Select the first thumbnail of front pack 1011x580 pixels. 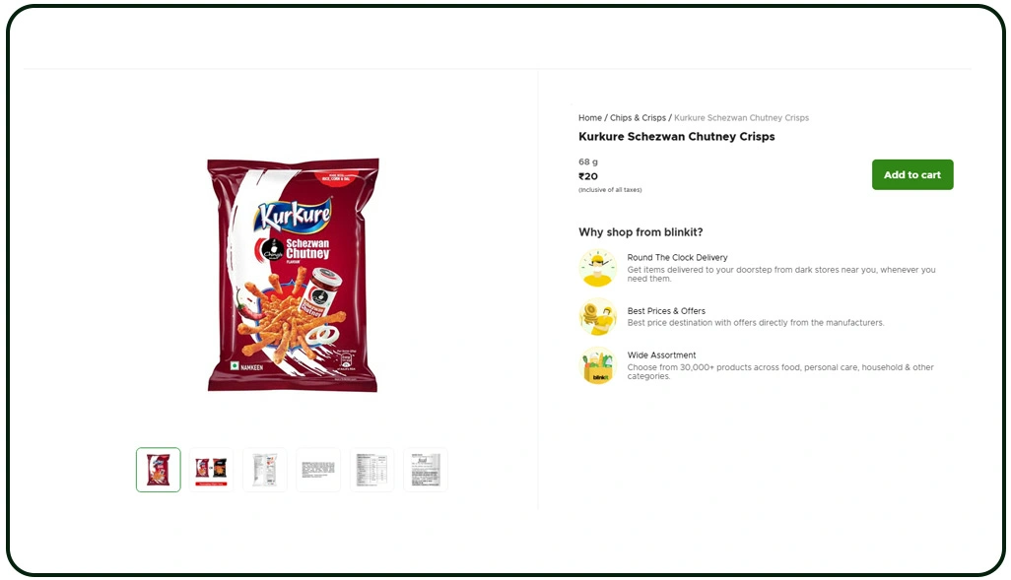point(159,470)
